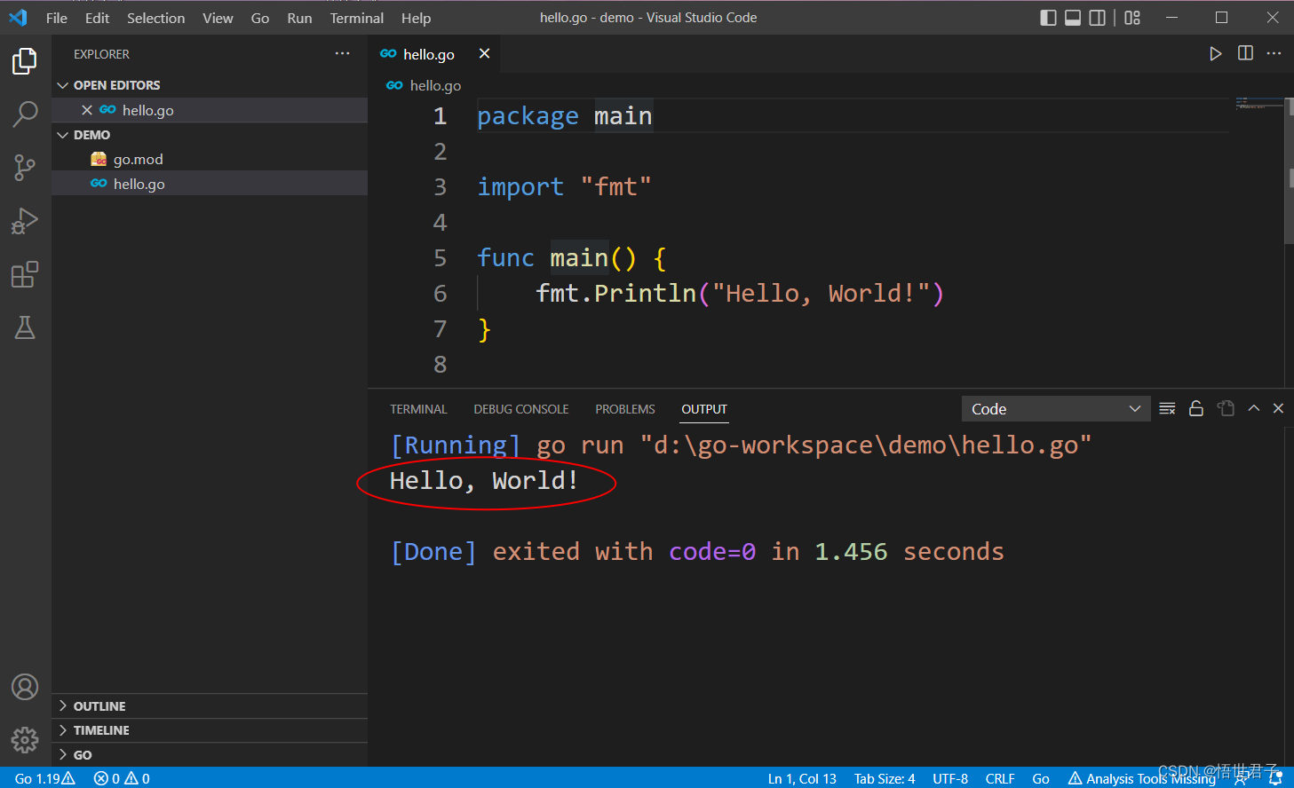This screenshot has height=788, width=1294.
Task: Open the Source Control view
Action: coord(25,167)
